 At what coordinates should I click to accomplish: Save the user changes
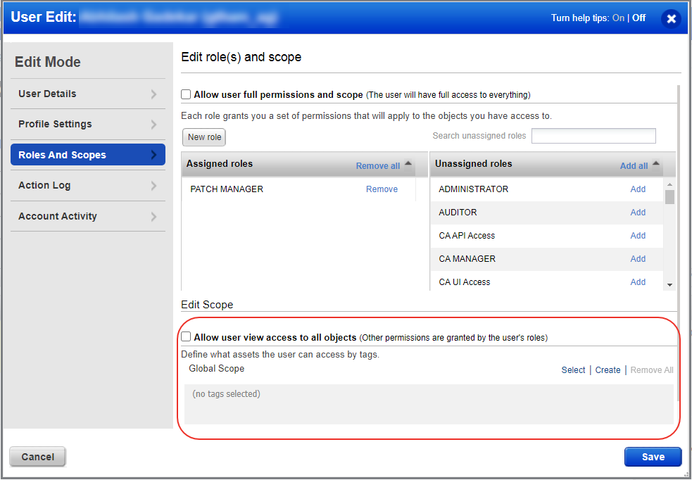click(653, 457)
